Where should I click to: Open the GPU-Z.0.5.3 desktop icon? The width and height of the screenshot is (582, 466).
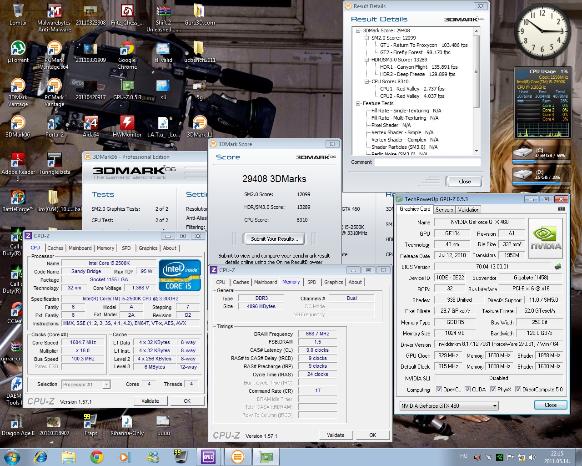pyautogui.click(x=127, y=89)
